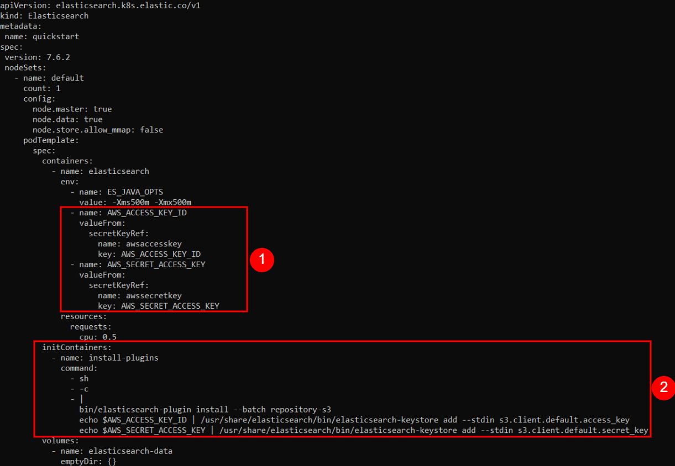Click the '- -c' line
Image resolution: width=675 pixels, height=466 pixels.
click(80, 389)
